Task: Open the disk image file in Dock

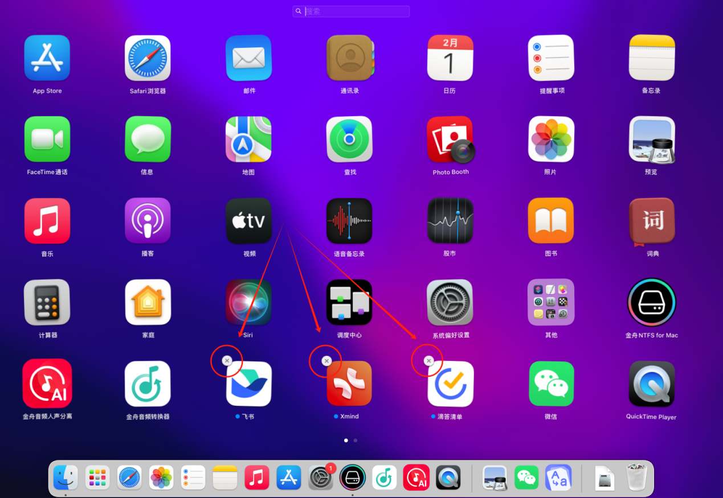Action: [604, 478]
